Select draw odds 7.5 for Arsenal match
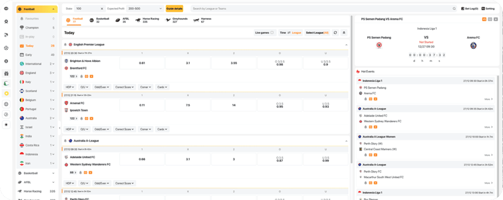 pos(188,105)
